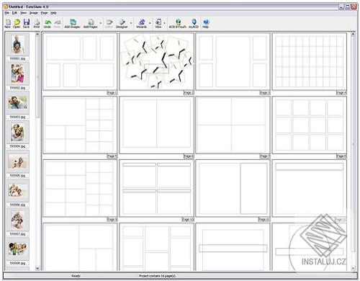
Task: Select Page 2 scattered photos layout
Action: (x=156, y=62)
